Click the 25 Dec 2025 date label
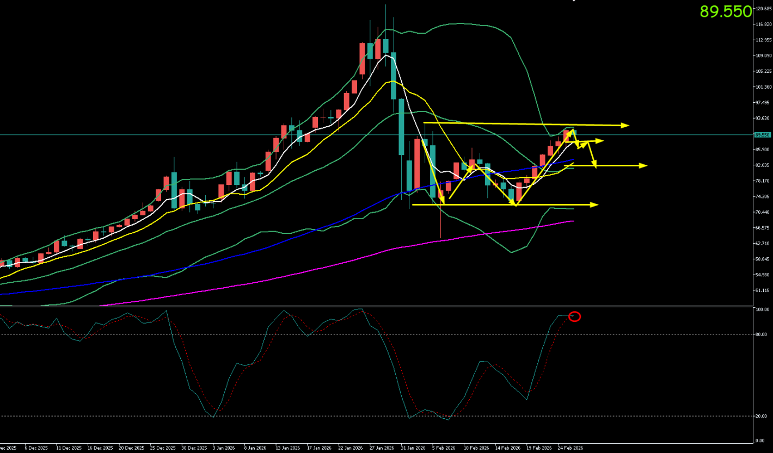 163,448
